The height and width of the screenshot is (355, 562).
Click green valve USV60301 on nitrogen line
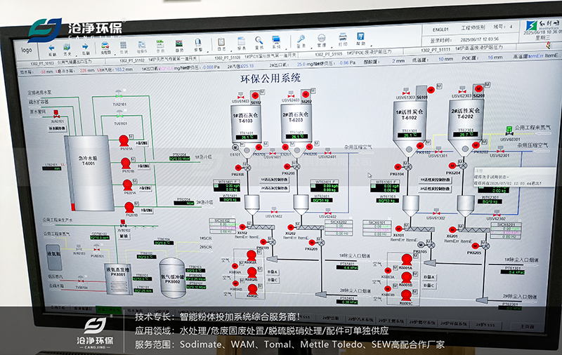point(509,130)
